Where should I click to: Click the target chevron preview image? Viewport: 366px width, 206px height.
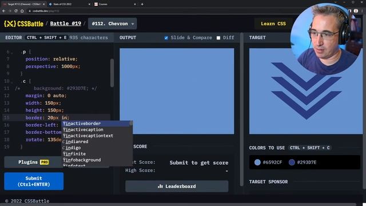[306, 91]
